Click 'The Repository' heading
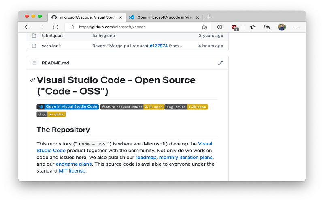The height and width of the screenshot is (202, 324). coord(63,130)
